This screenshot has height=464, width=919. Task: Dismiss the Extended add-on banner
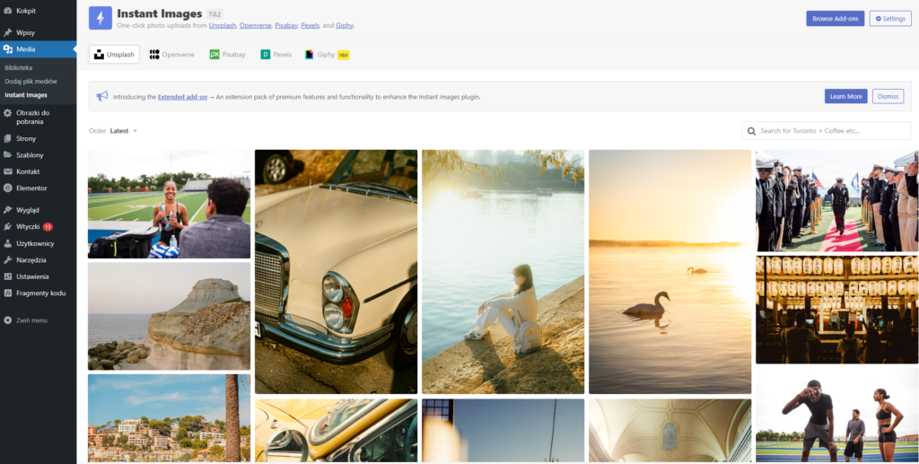pyautogui.click(x=888, y=96)
